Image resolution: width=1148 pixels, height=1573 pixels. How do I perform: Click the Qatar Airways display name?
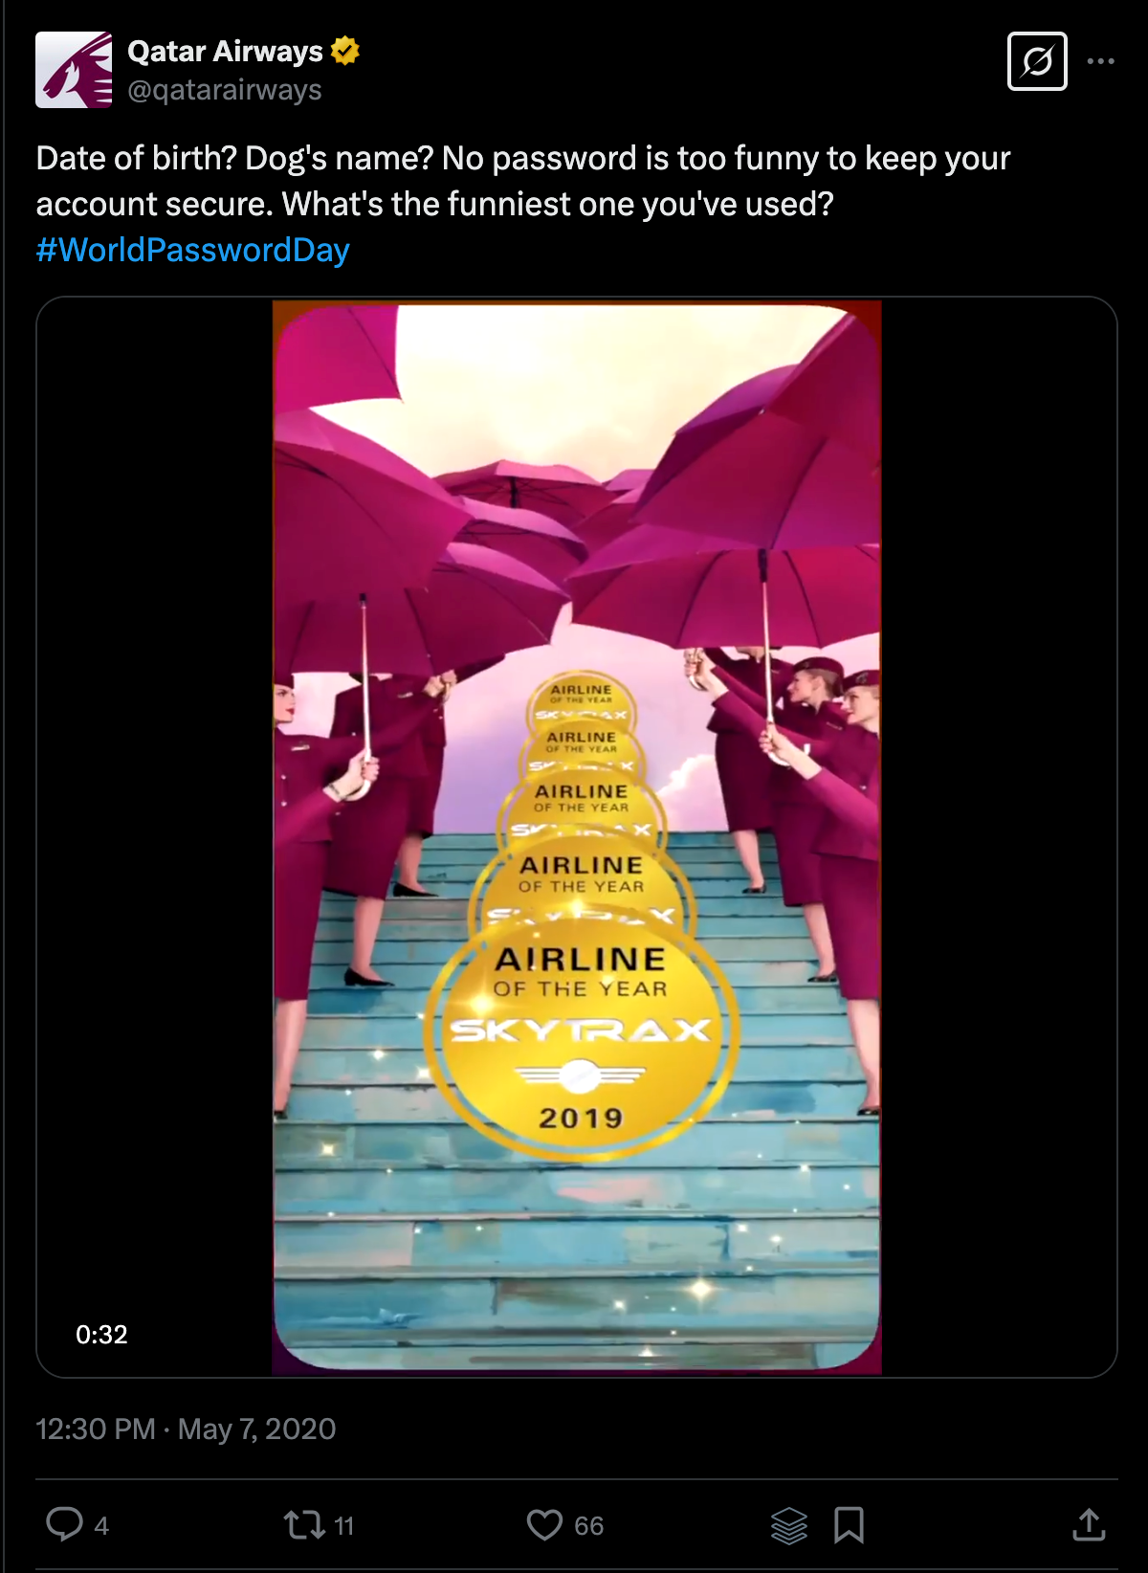click(226, 51)
